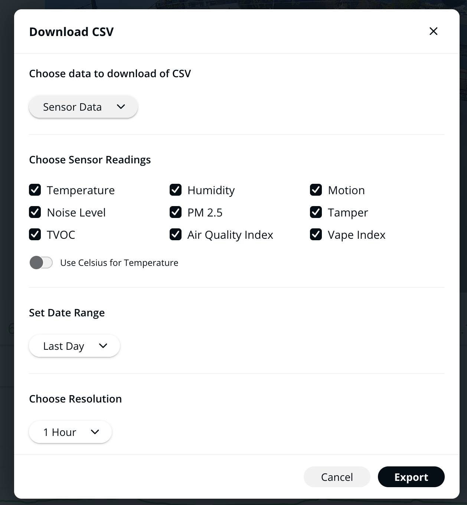
Task: Expand the Last Day date range dropdown
Action: pyautogui.click(x=74, y=346)
